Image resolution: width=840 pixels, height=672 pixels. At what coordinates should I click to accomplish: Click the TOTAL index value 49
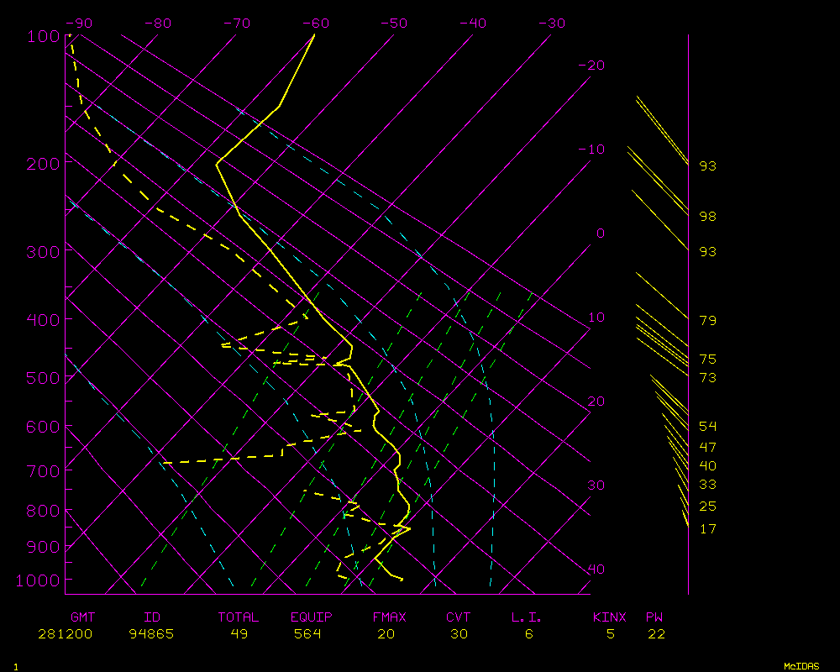pos(239,634)
